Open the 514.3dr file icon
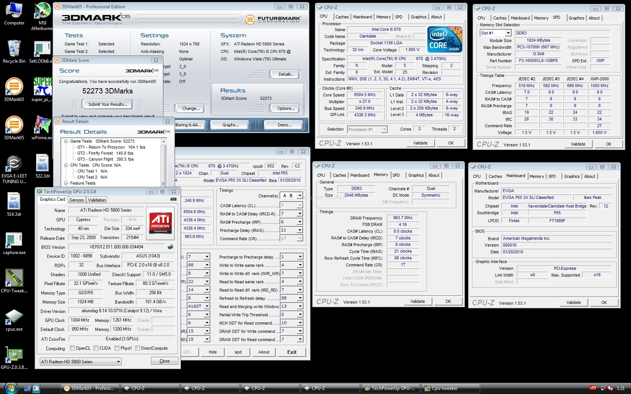The width and height of the screenshot is (631, 394). (14, 205)
